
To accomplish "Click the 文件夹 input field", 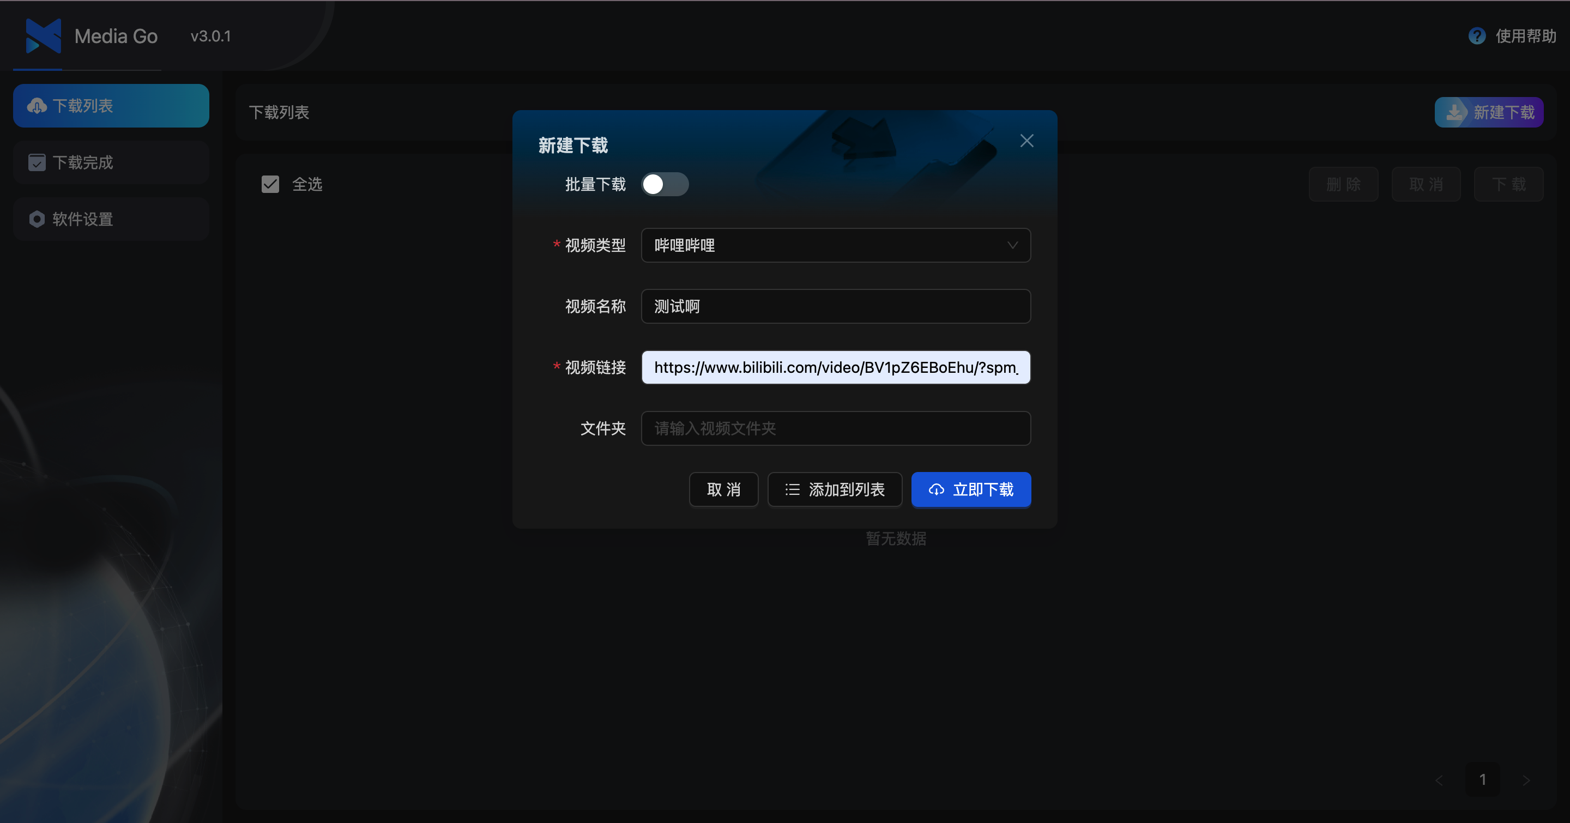I will (835, 428).
